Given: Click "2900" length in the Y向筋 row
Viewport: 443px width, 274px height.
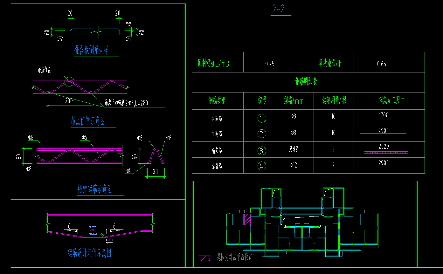Looking at the screenshot, I should click(384, 131).
